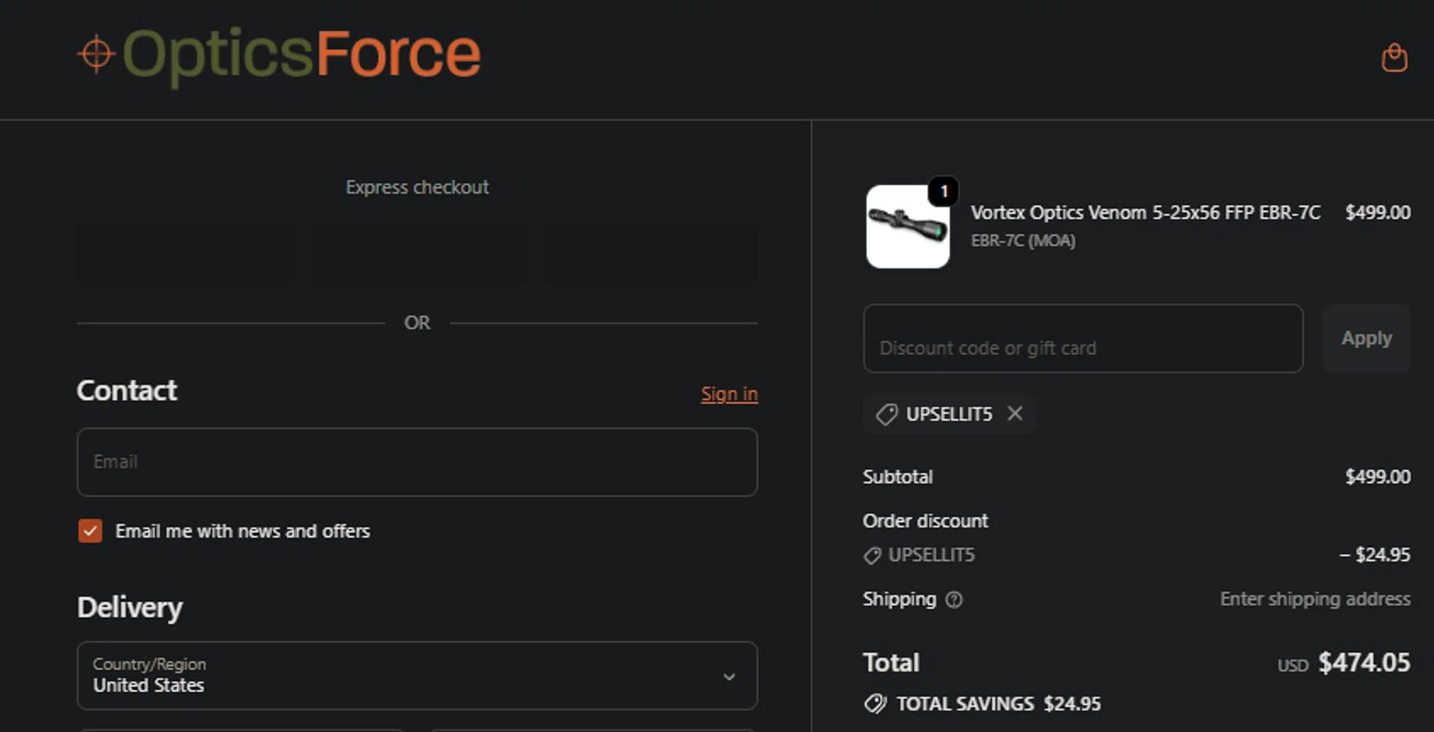This screenshot has height=732, width=1434.
Task: Open the shopping bag cart icon
Action: [1394, 58]
